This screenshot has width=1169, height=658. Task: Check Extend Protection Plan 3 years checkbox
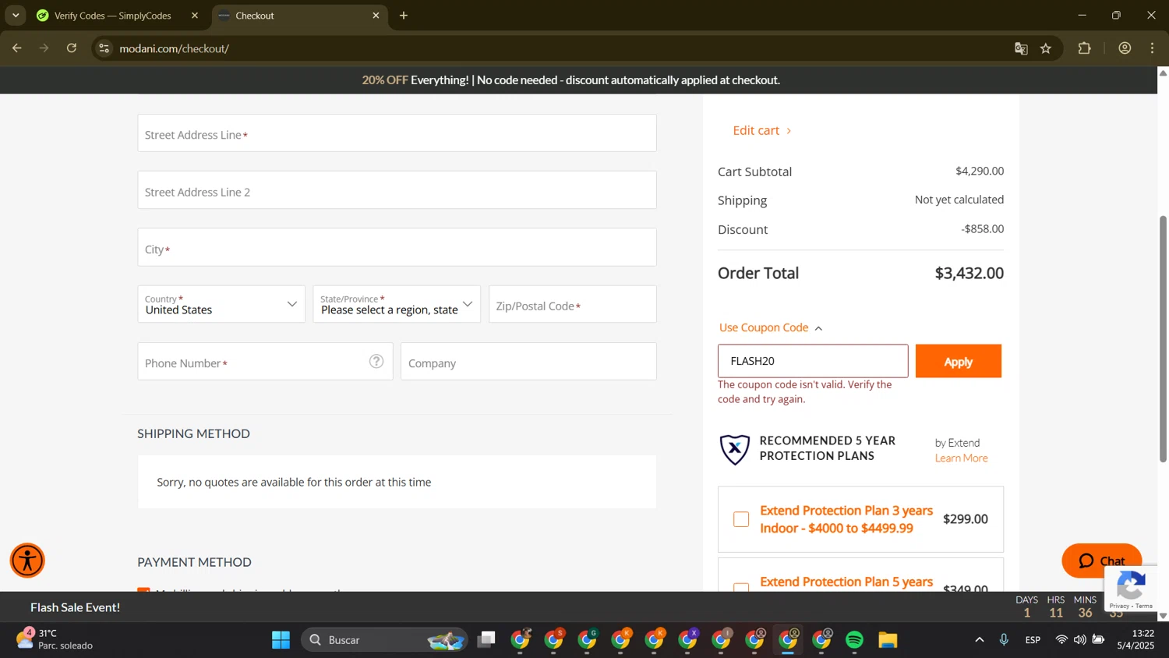(x=741, y=519)
